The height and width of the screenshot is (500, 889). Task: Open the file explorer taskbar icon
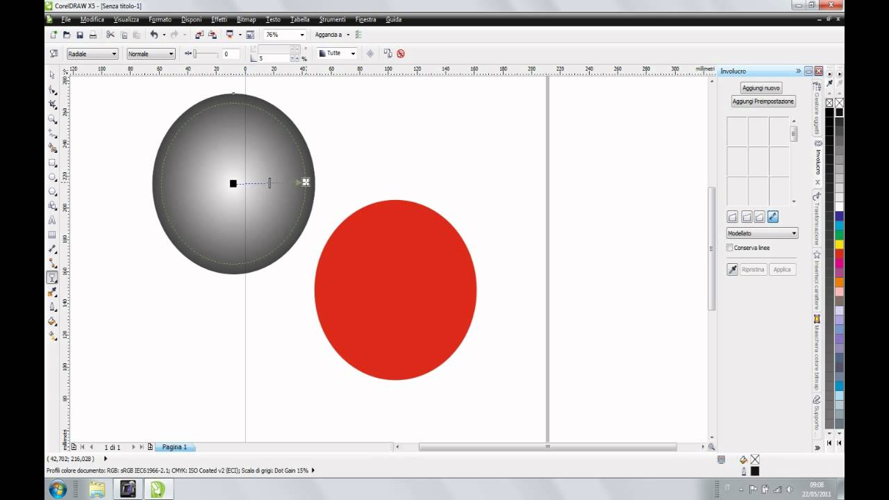click(97, 489)
